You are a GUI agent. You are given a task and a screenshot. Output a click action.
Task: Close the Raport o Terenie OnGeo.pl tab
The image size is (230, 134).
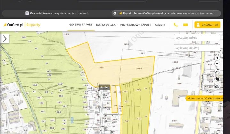115,13
